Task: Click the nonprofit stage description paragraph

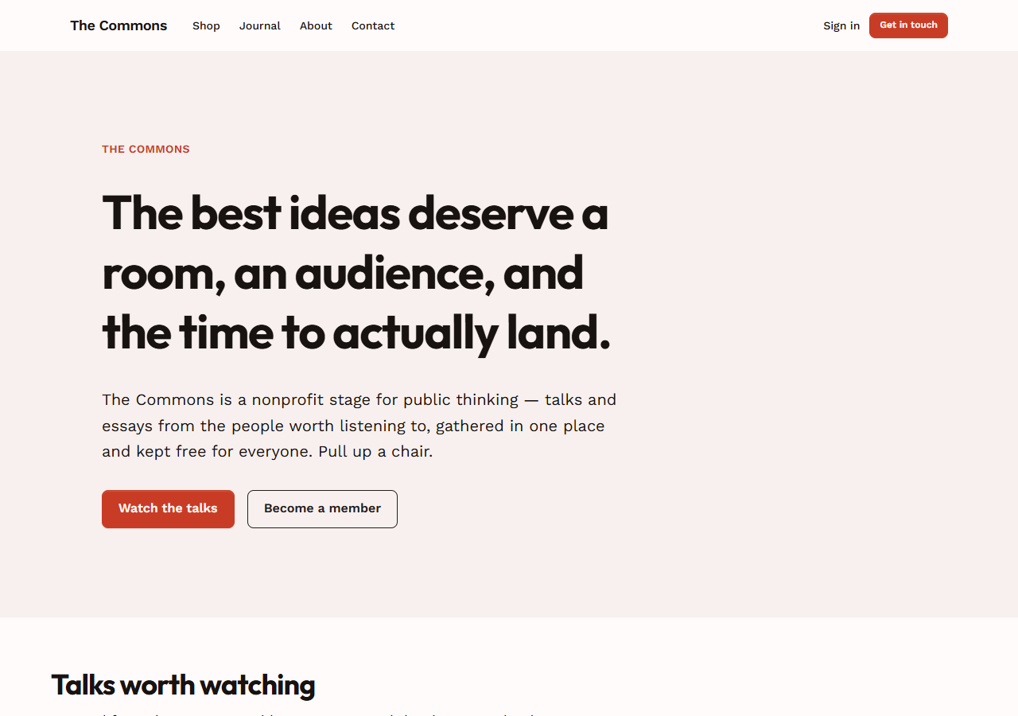Action: click(359, 426)
